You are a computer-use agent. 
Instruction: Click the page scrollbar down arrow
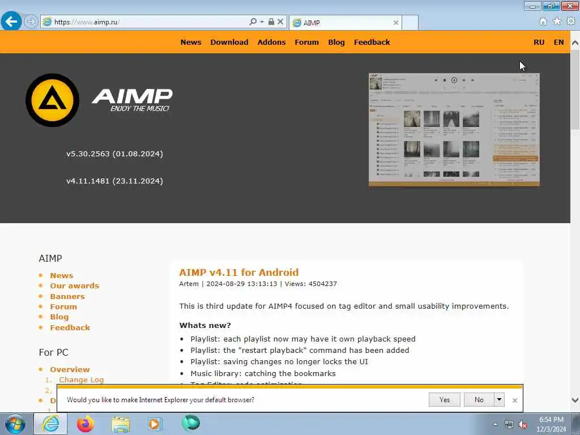pos(575,400)
